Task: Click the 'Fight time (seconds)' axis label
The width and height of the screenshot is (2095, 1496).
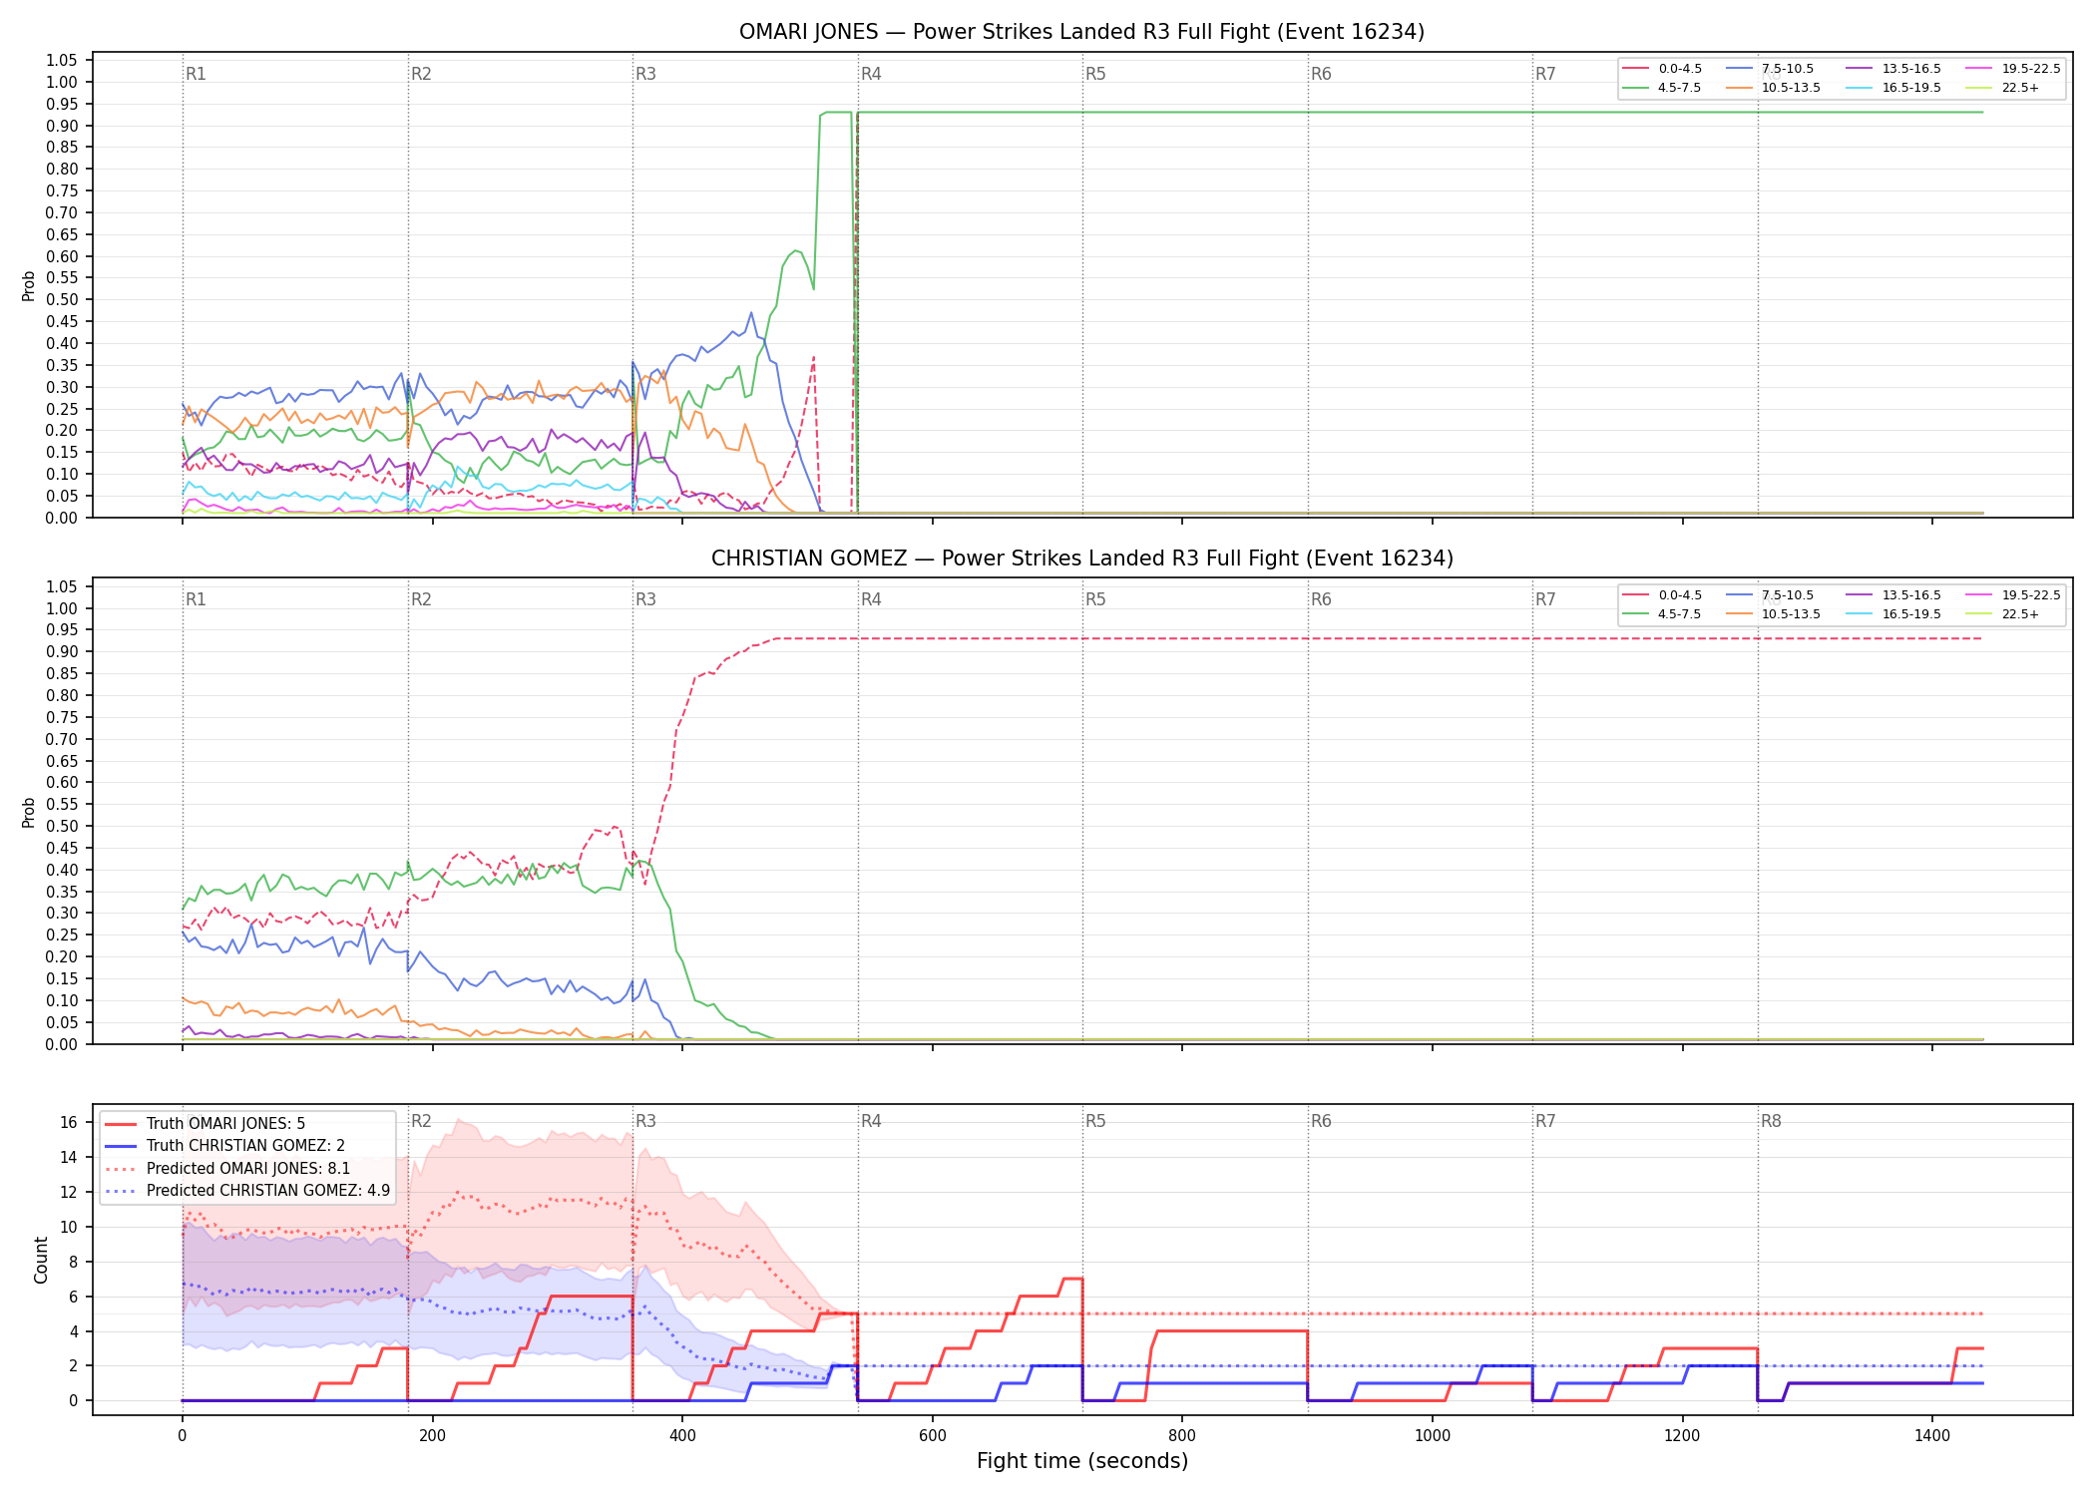Action: point(1082,1461)
